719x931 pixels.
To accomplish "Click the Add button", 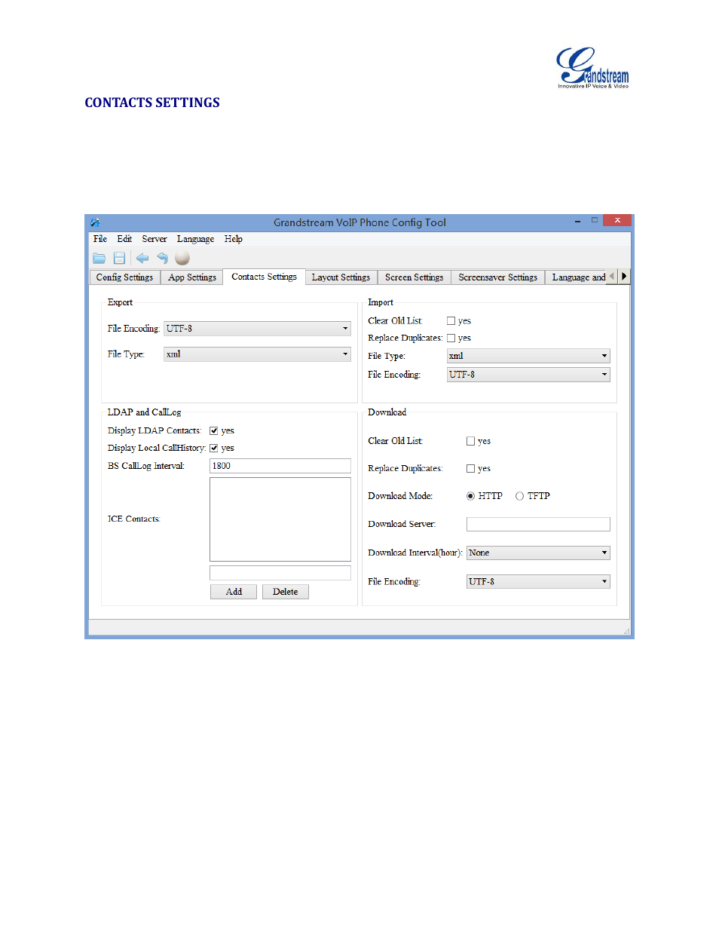I will coord(234,592).
